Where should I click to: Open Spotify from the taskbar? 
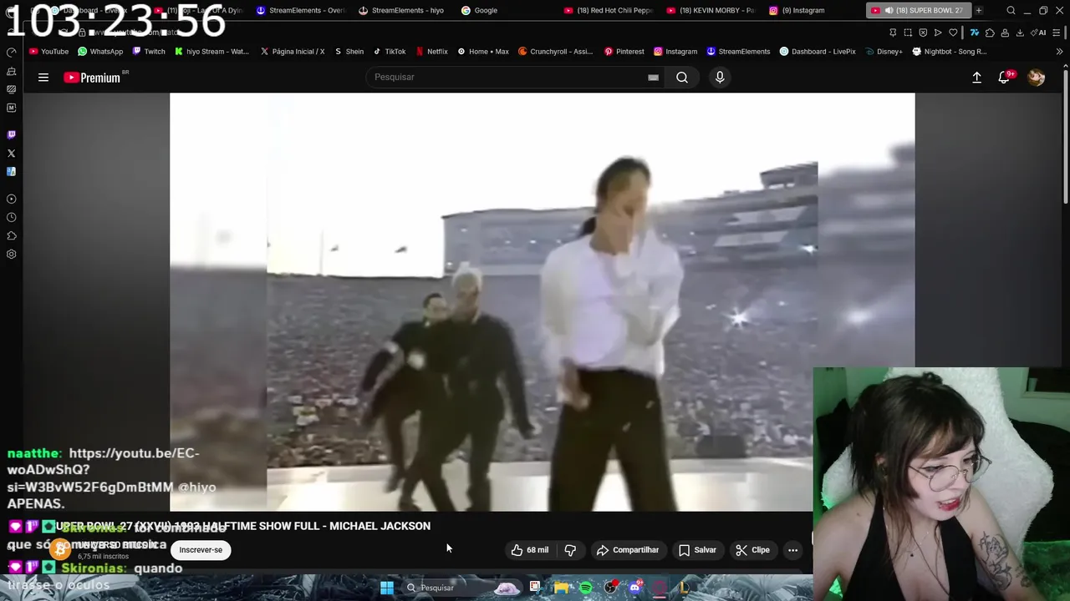pyautogui.click(x=586, y=588)
